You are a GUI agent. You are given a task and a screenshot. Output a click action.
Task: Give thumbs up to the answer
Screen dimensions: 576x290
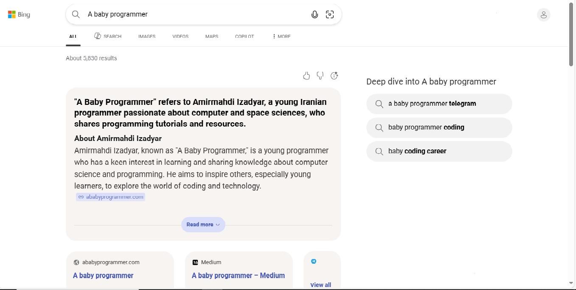[x=306, y=76]
